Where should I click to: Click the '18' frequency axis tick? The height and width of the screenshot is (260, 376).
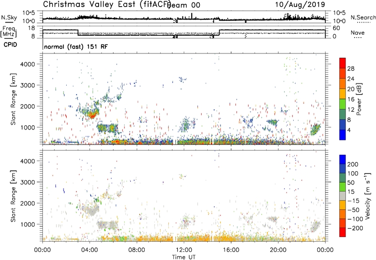(x=31, y=28)
